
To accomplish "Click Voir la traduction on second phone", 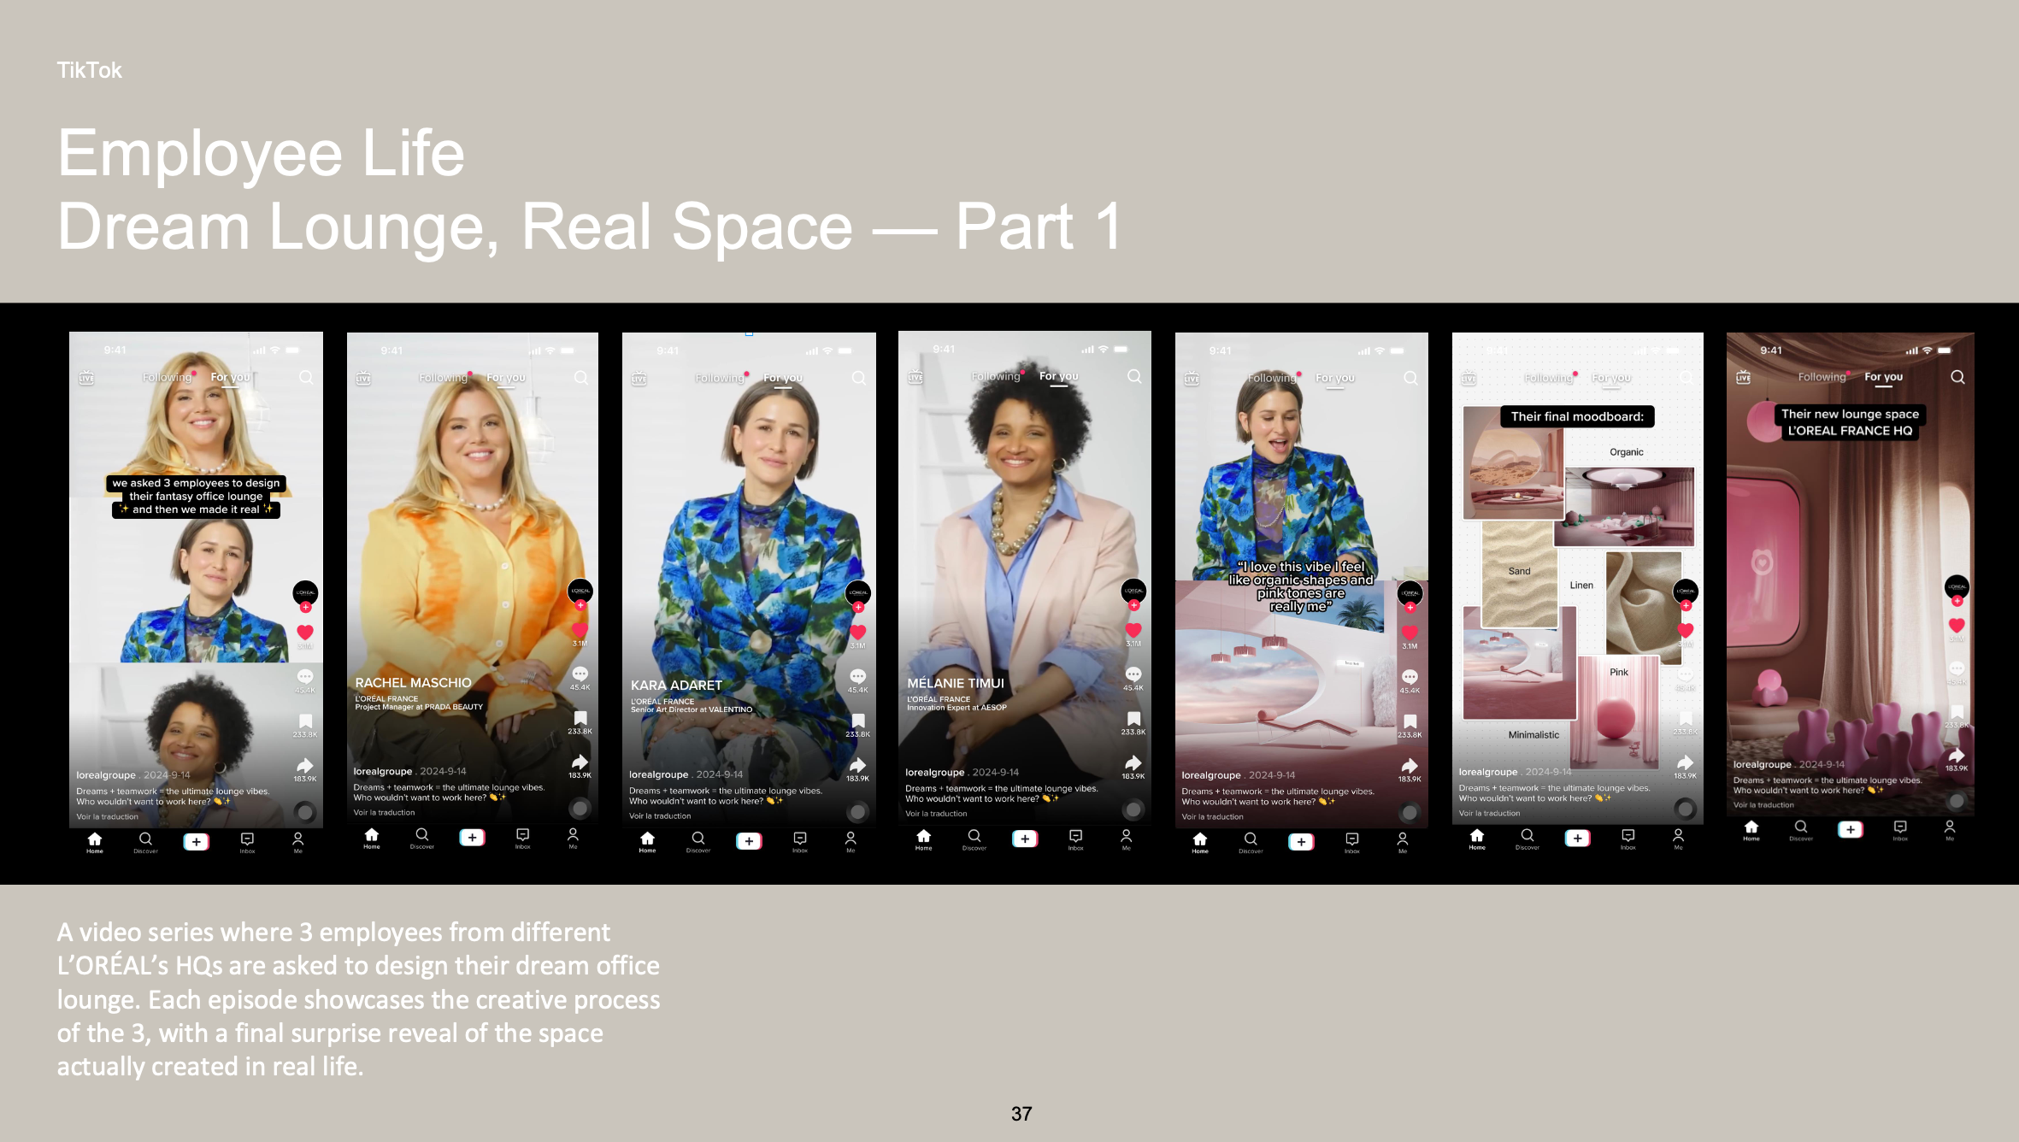I will [384, 813].
